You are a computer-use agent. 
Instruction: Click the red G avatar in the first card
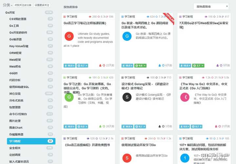[69, 36]
